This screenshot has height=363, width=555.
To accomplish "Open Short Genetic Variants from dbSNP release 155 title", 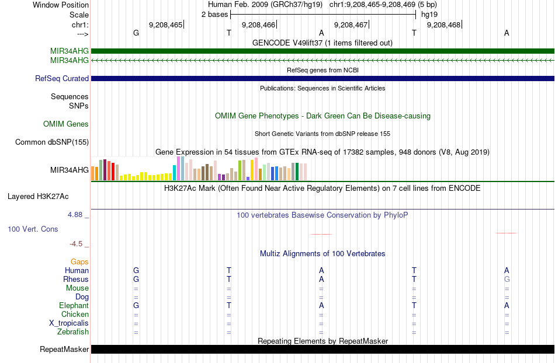I will click(x=322, y=134).
